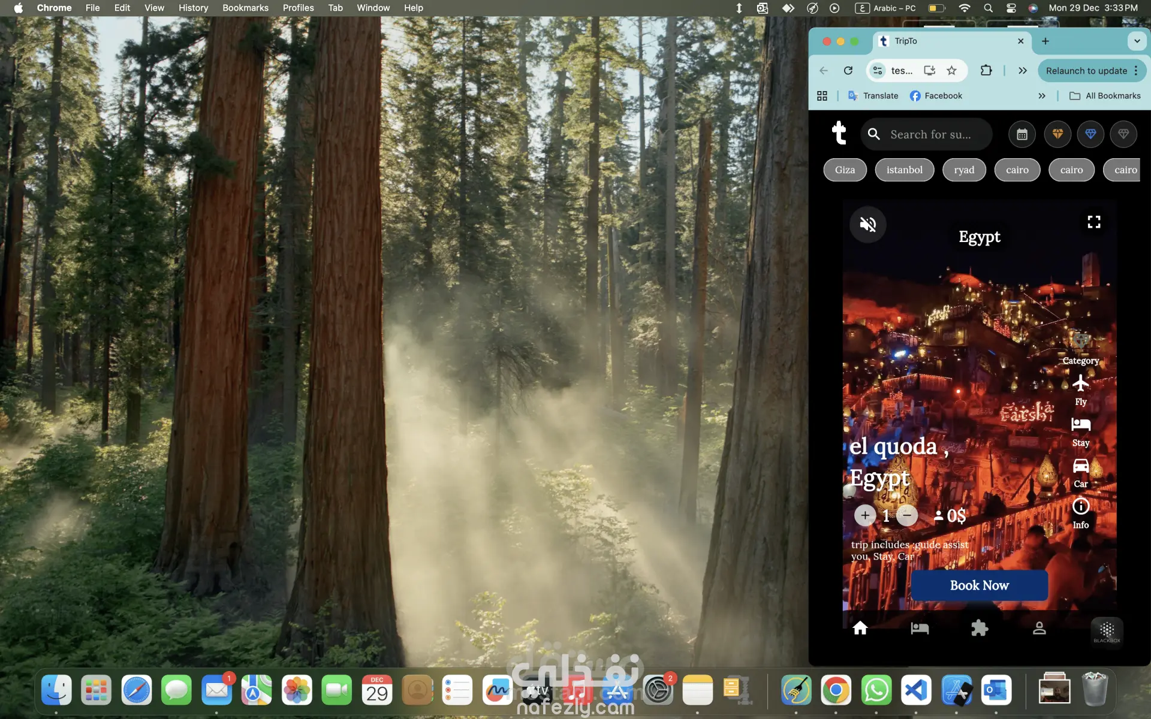
Task: Increase traveler count with plus button
Action: [x=865, y=515]
